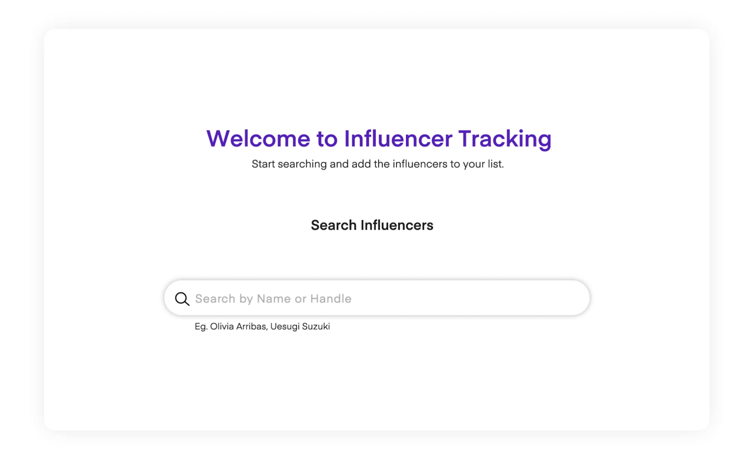Click the Start searching subtitle text
Viewport: 753px width, 459px height.
tap(377, 164)
